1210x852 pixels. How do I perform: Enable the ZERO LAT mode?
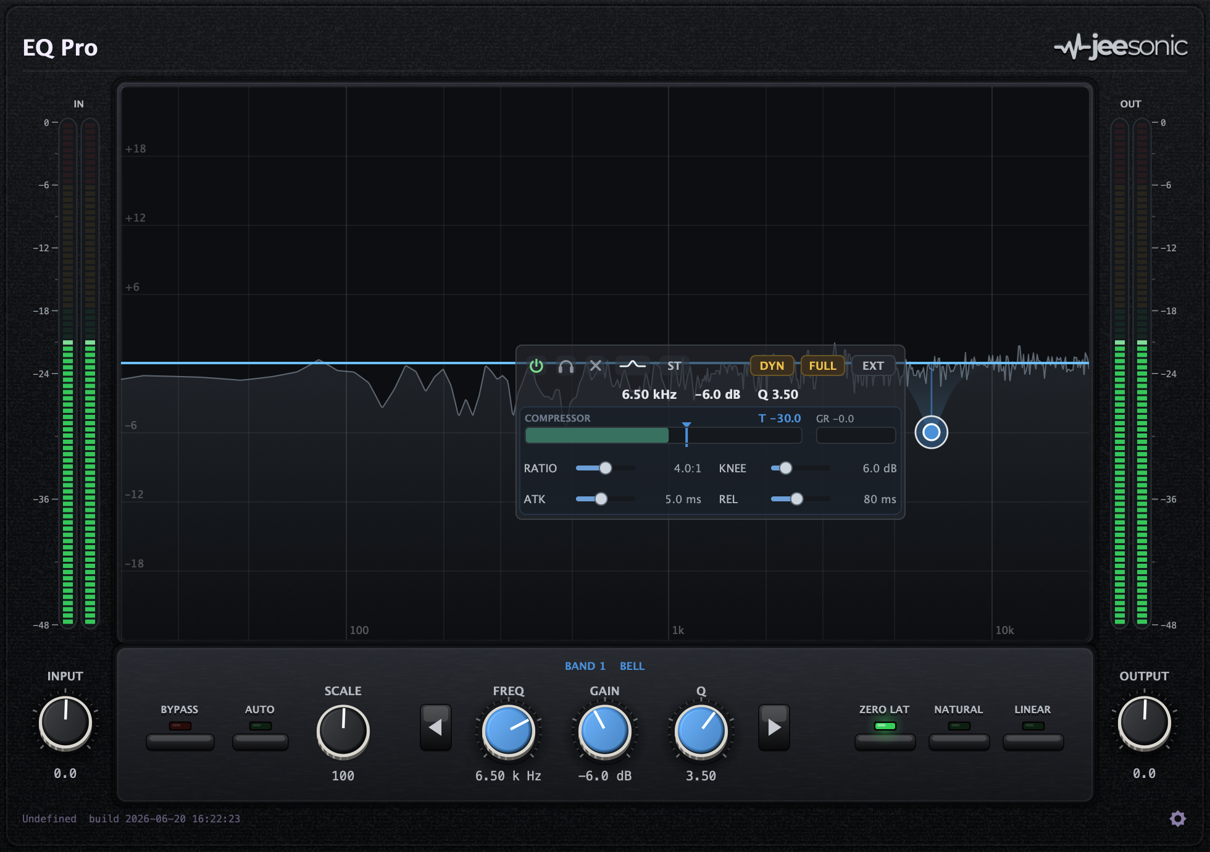[885, 741]
